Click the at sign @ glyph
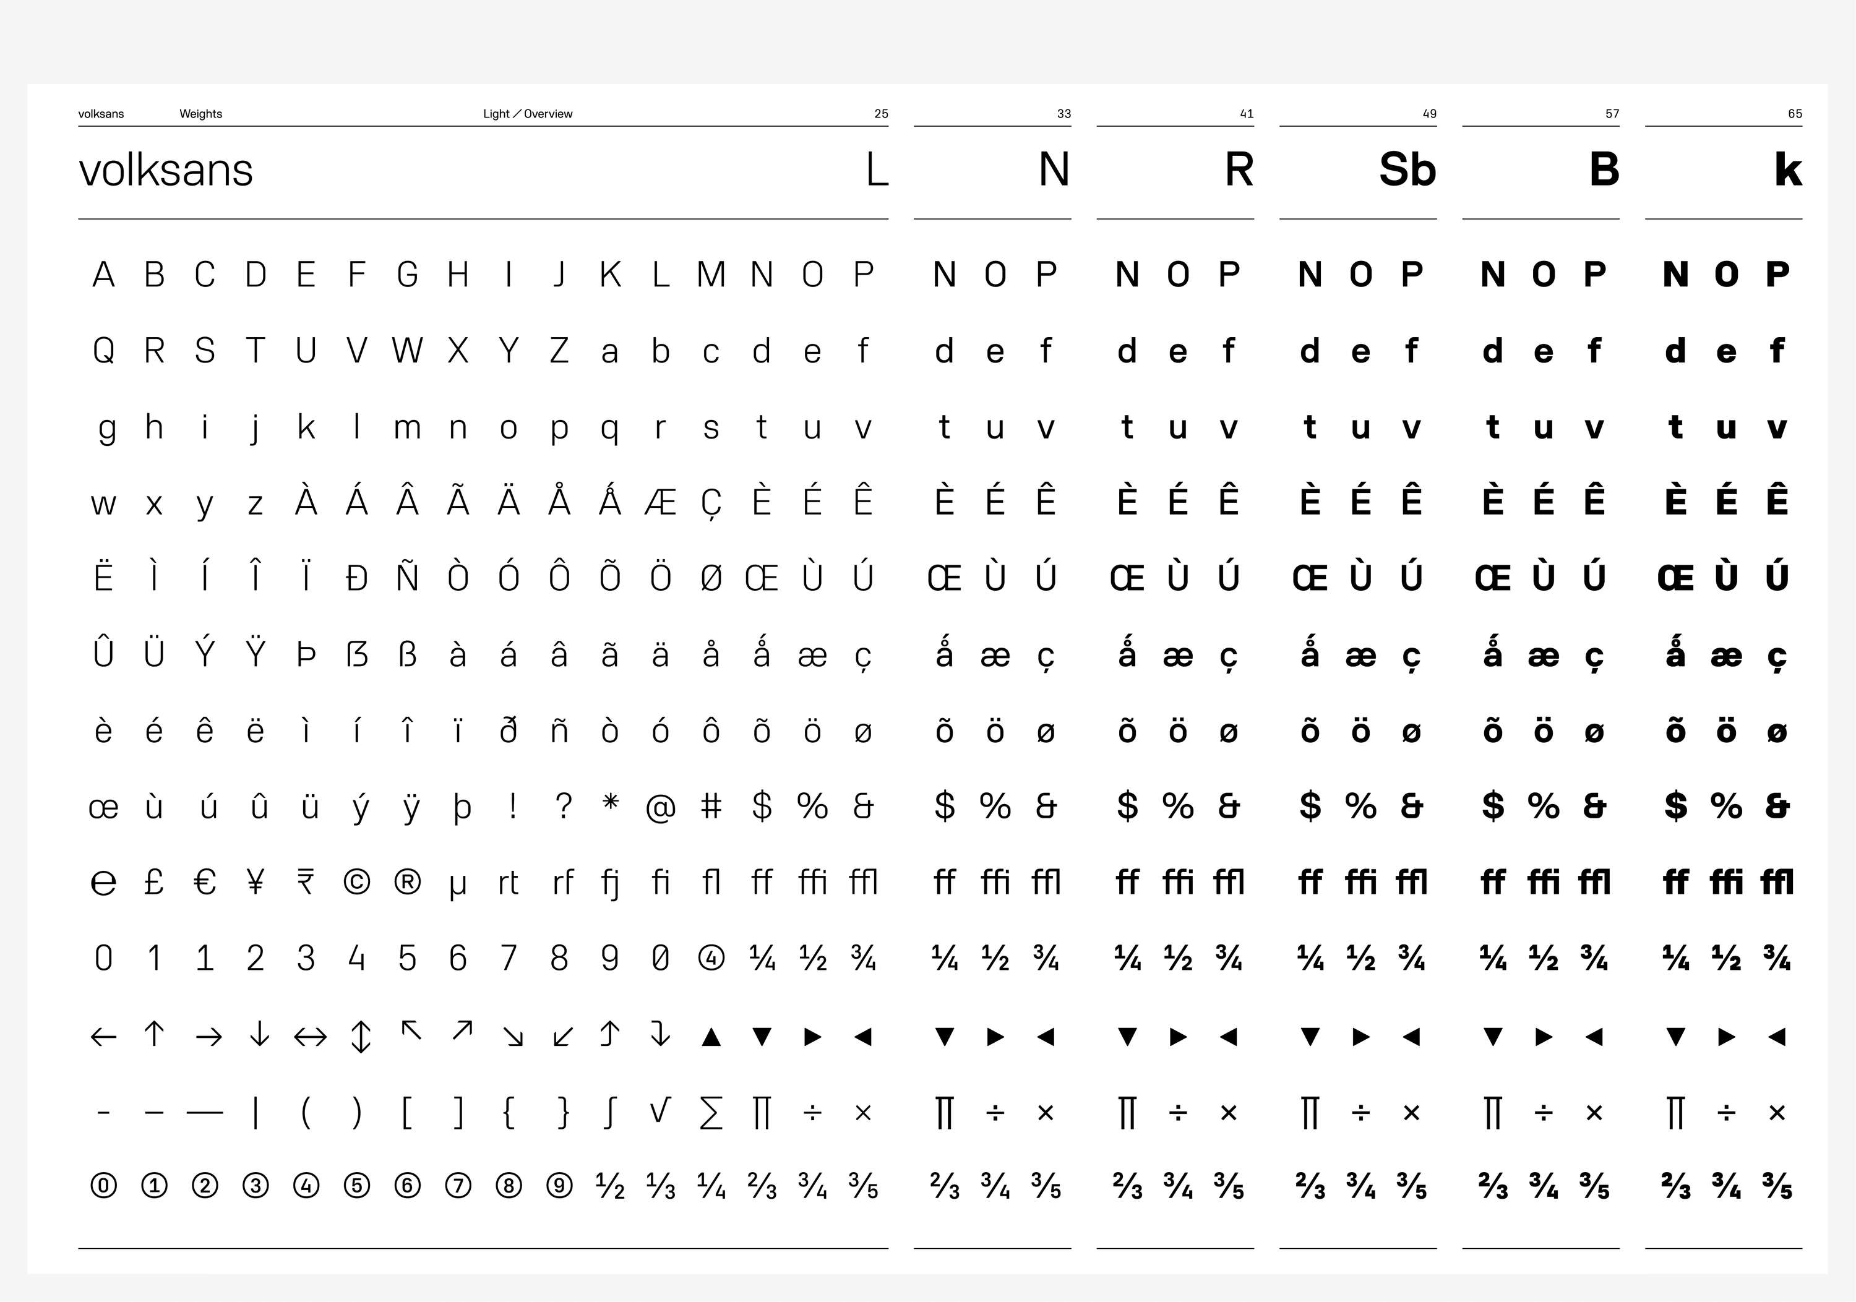This screenshot has height=1302, width=1856. (x=661, y=808)
